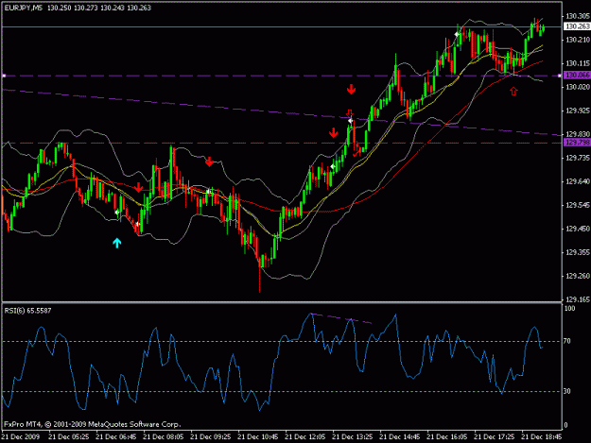This screenshot has width=591, height=443.
Task: Click the 21 Dec 05:25 time label
Action: [x=69, y=437]
